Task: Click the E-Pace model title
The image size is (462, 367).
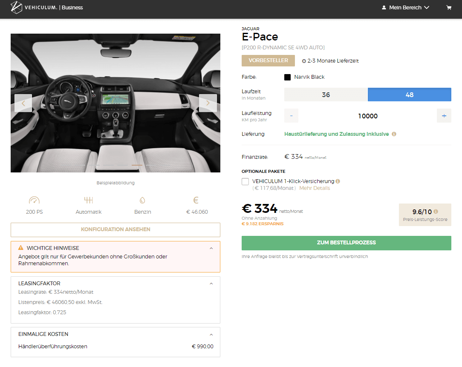Action: tap(260, 37)
